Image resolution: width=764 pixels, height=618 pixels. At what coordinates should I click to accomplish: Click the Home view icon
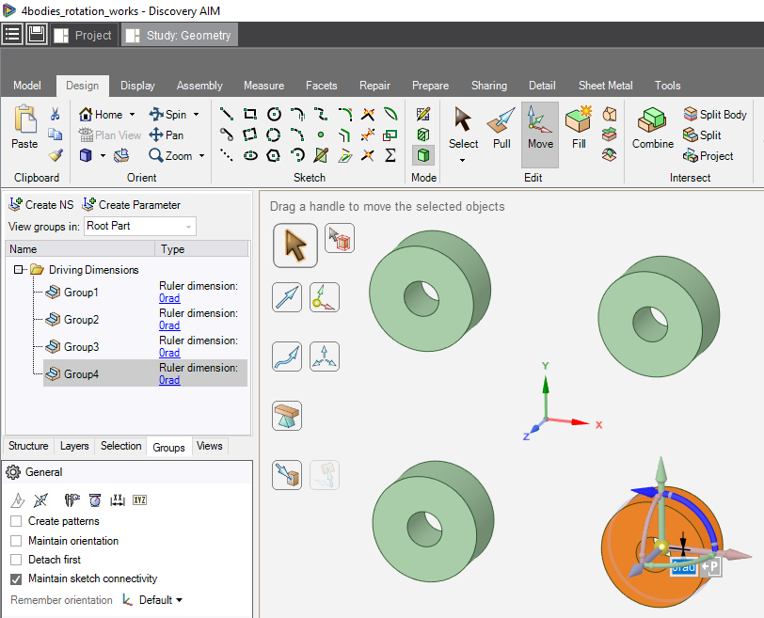86,115
